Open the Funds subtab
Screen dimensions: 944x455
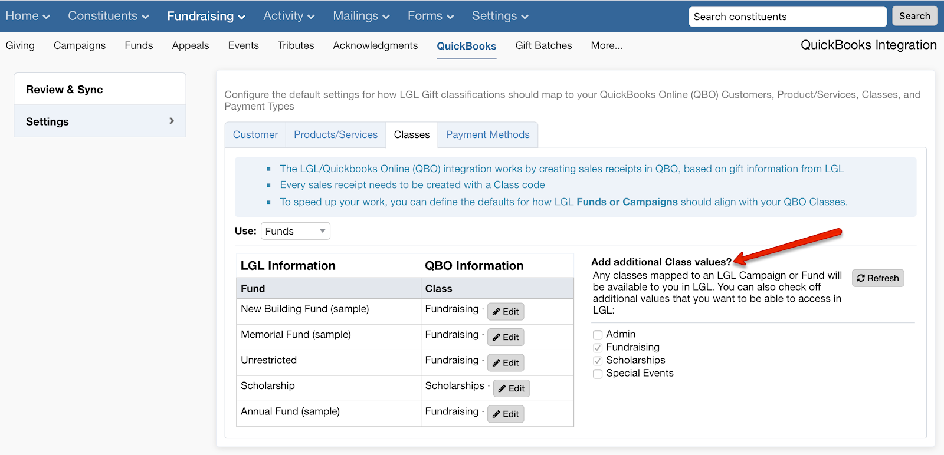(139, 45)
